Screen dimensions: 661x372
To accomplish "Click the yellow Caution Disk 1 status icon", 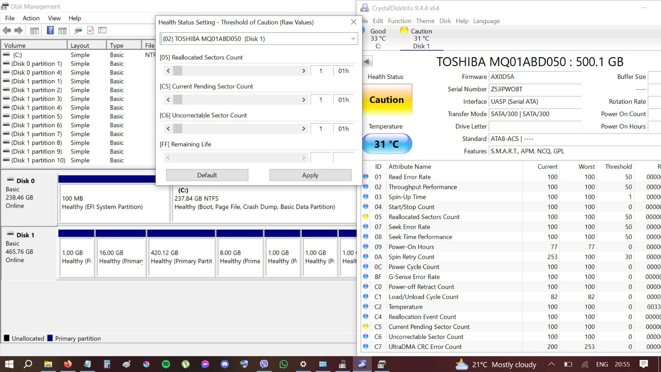I will coord(404,30).
